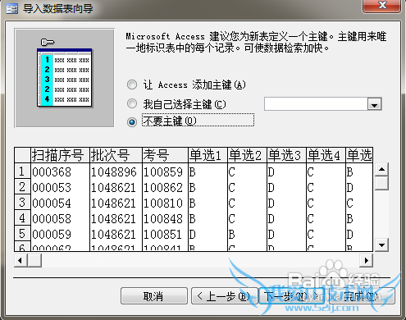406x320 pixels.
Task: Click the vertical scrollbar thumb
Action: pos(381,183)
